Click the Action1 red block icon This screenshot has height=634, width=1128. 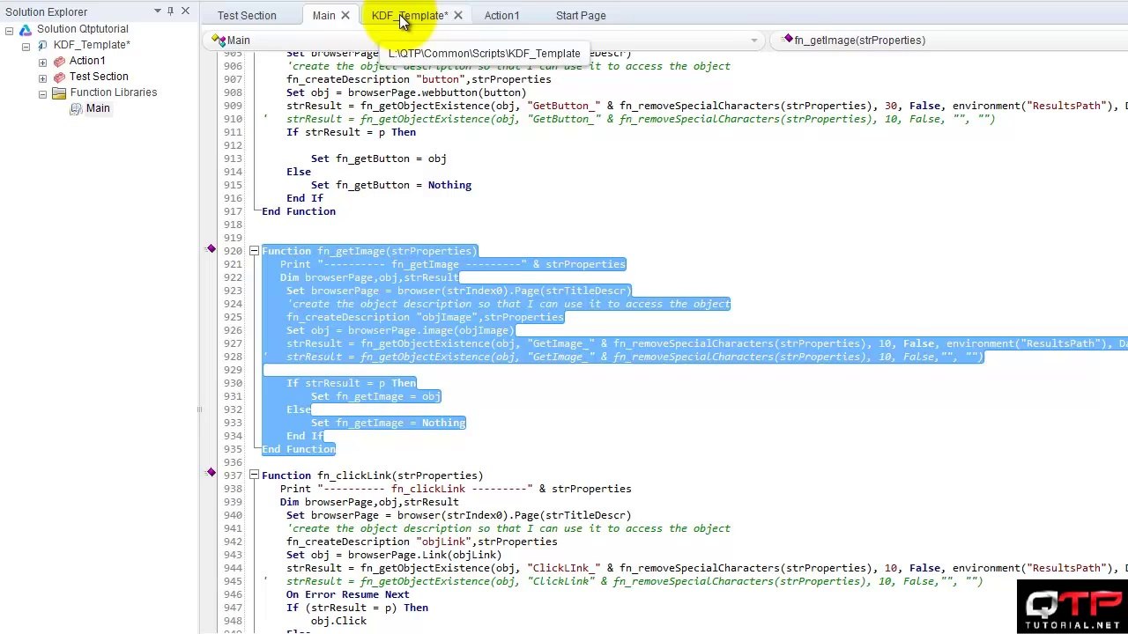59,61
